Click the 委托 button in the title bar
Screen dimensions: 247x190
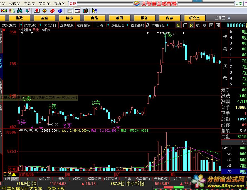coord(73,4)
